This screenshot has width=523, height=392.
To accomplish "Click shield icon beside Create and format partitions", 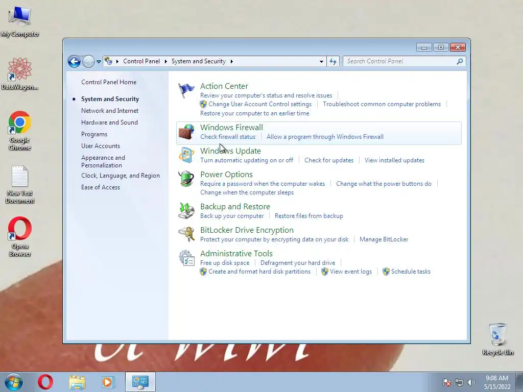I will coord(203,272).
